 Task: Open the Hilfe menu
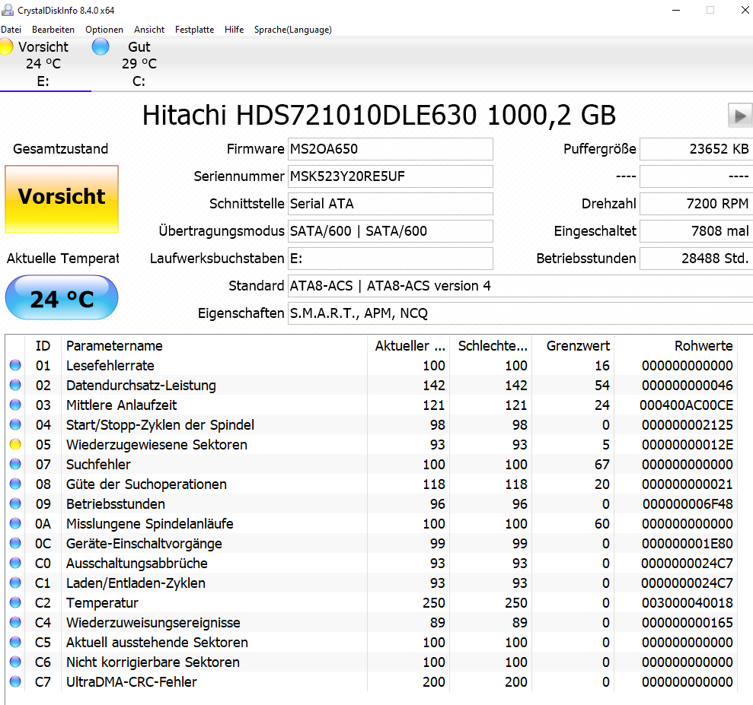click(234, 30)
